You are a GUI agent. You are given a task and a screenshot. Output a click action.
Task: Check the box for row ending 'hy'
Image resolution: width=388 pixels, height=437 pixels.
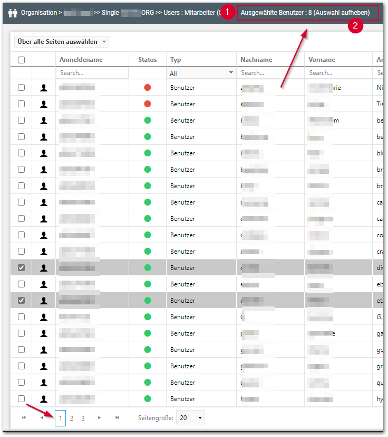tap(21, 399)
